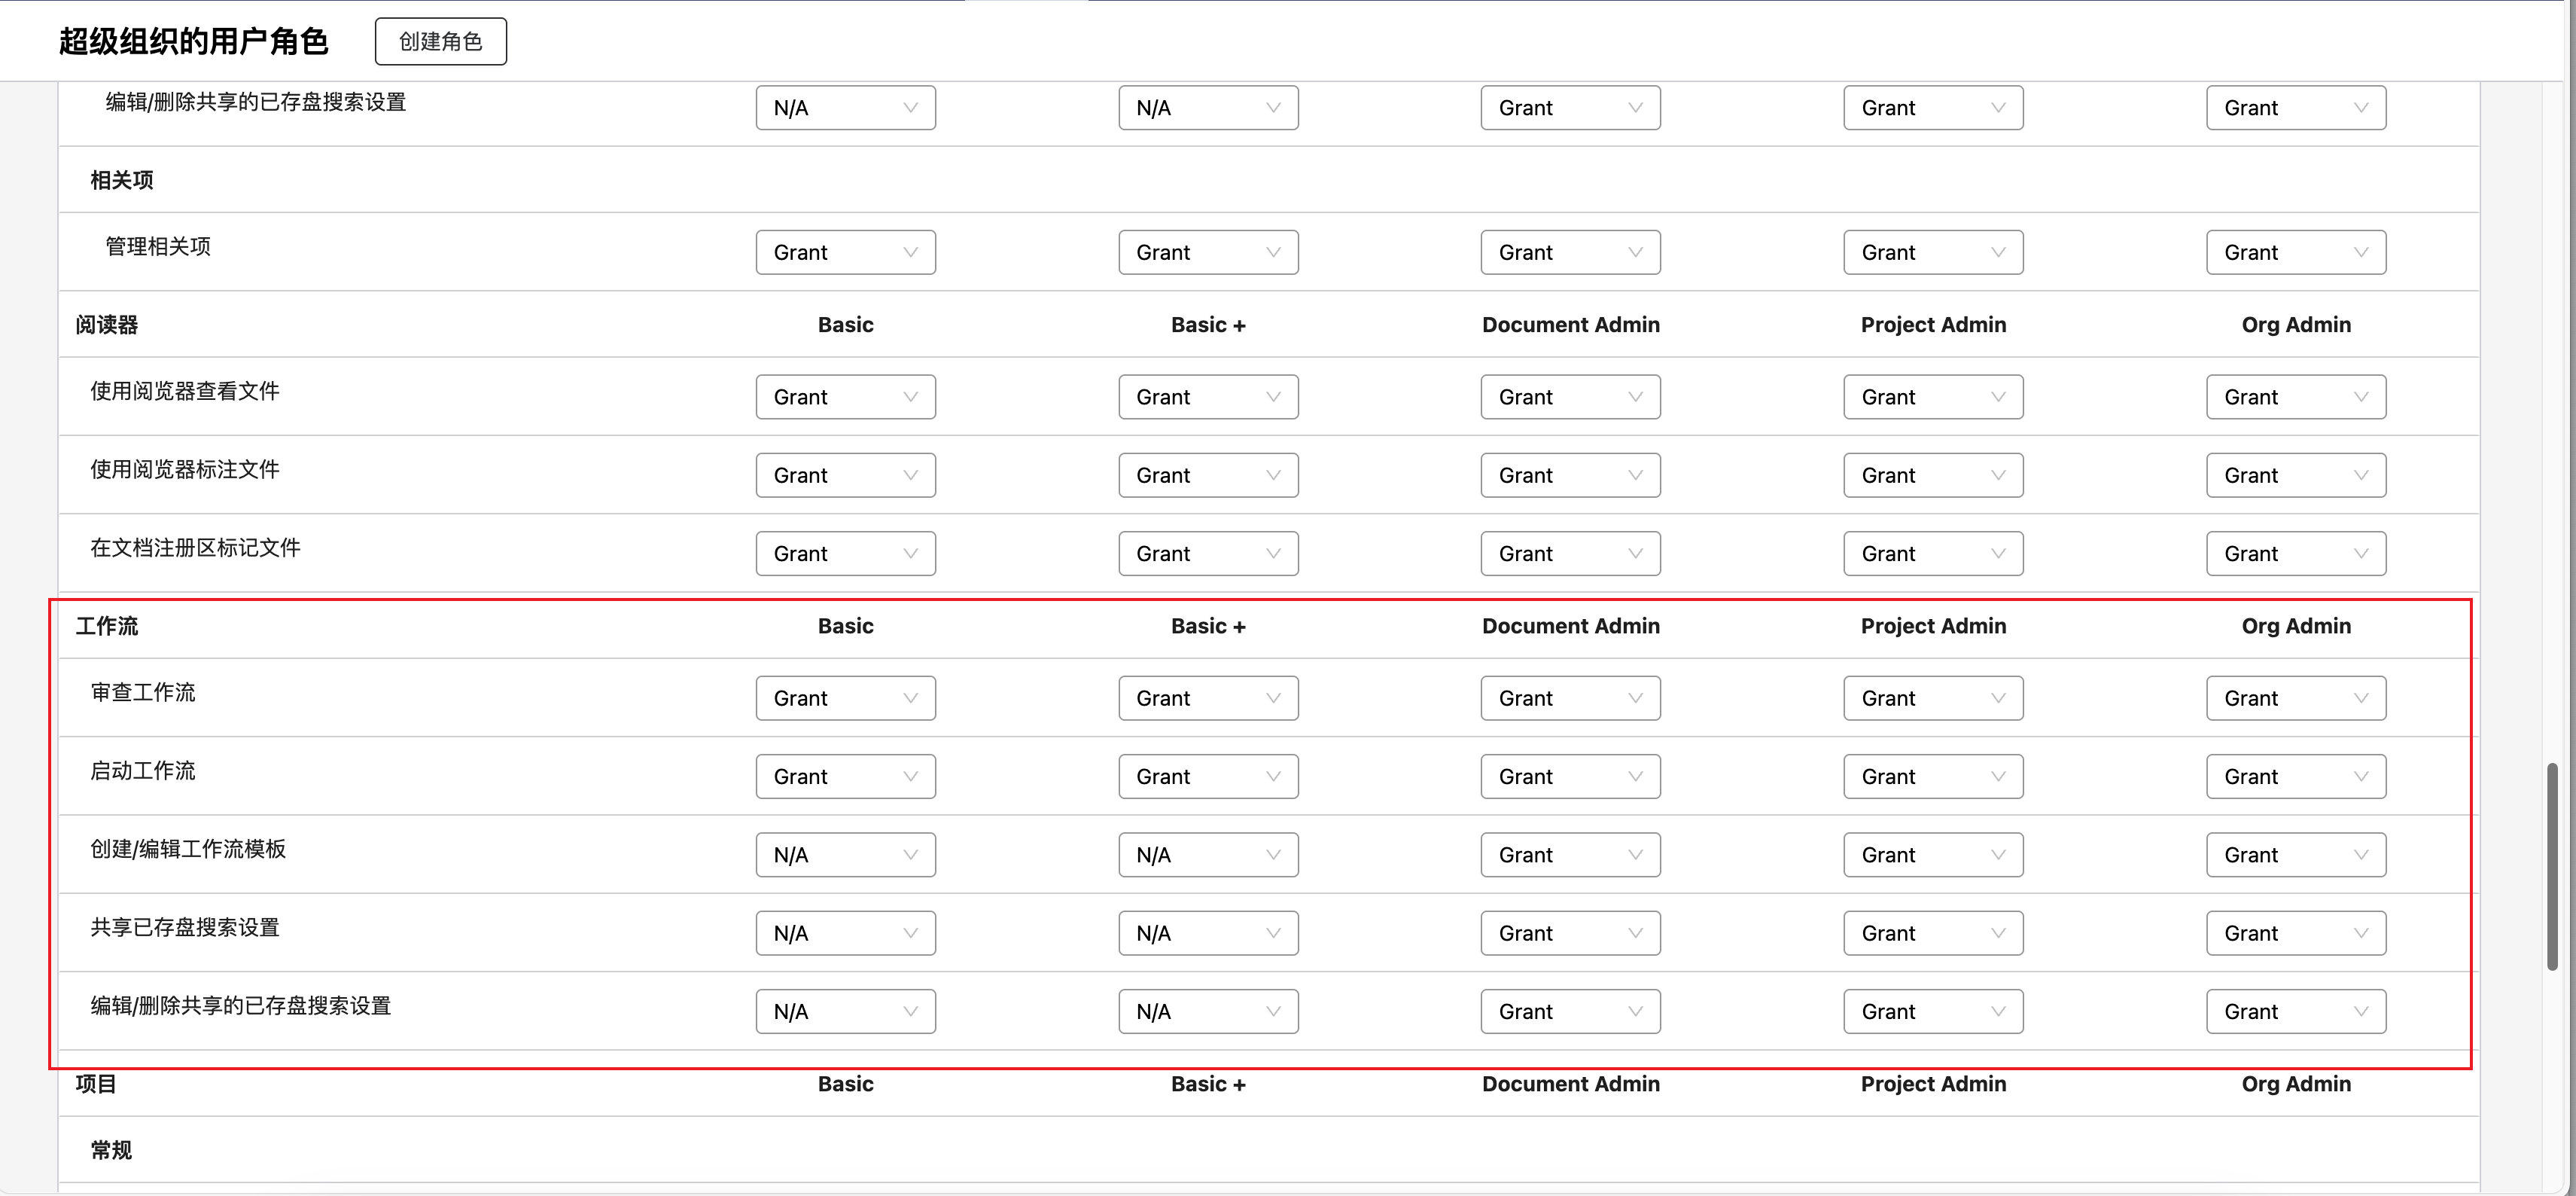Image resolution: width=2576 pixels, height=1196 pixels.
Task: Open Org Admin dropdown for 在文档注册区标记文件
Action: 2295,553
